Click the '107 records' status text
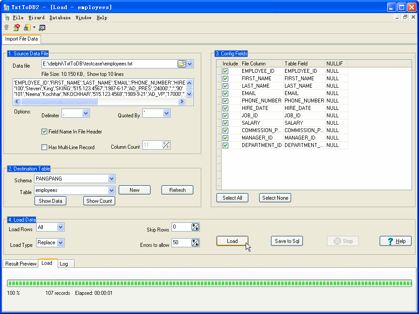The height and width of the screenshot is (314, 419). (x=58, y=293)
